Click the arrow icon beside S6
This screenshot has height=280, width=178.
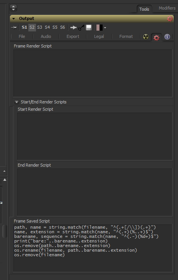[73, 28]
